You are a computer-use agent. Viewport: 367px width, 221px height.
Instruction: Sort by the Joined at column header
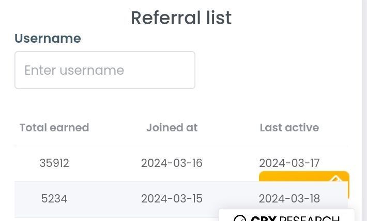click(172, 128)
